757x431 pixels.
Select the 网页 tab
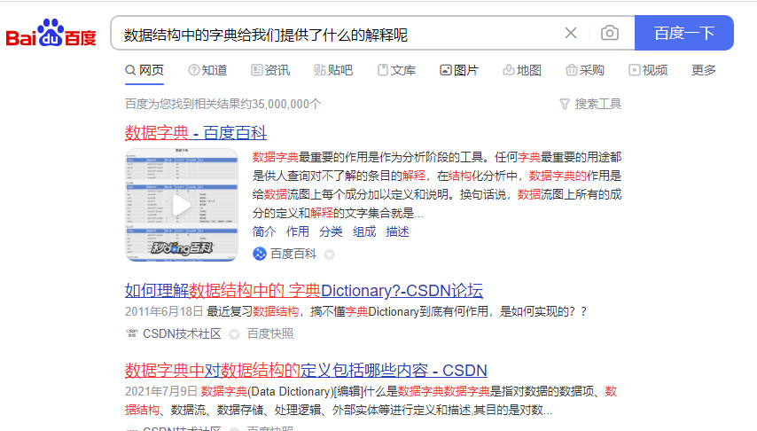point(144,71)
